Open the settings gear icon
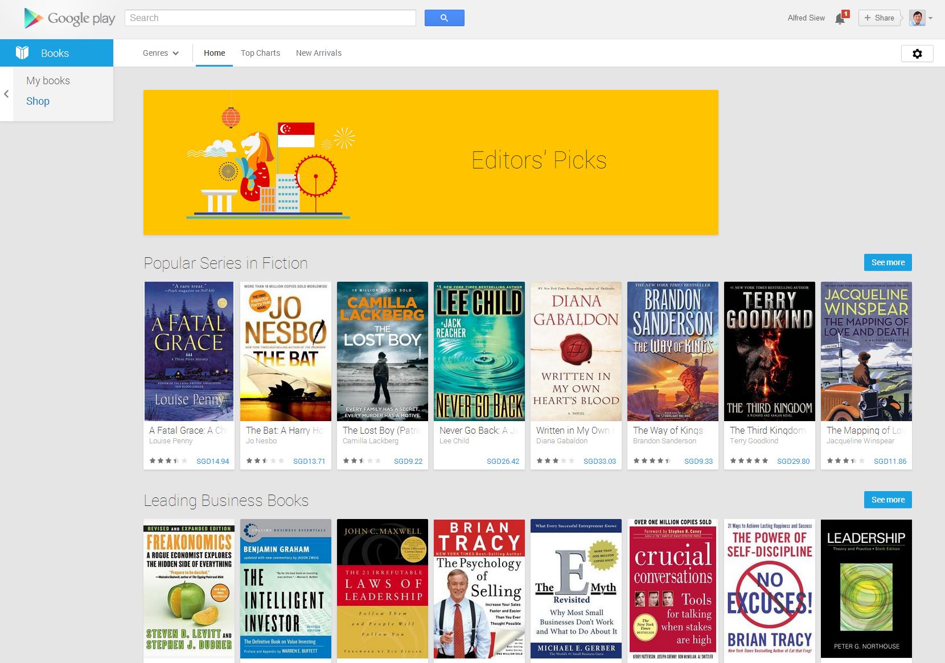Image resolution: width=945 pixels, height=663 pixels. (917, 53)
